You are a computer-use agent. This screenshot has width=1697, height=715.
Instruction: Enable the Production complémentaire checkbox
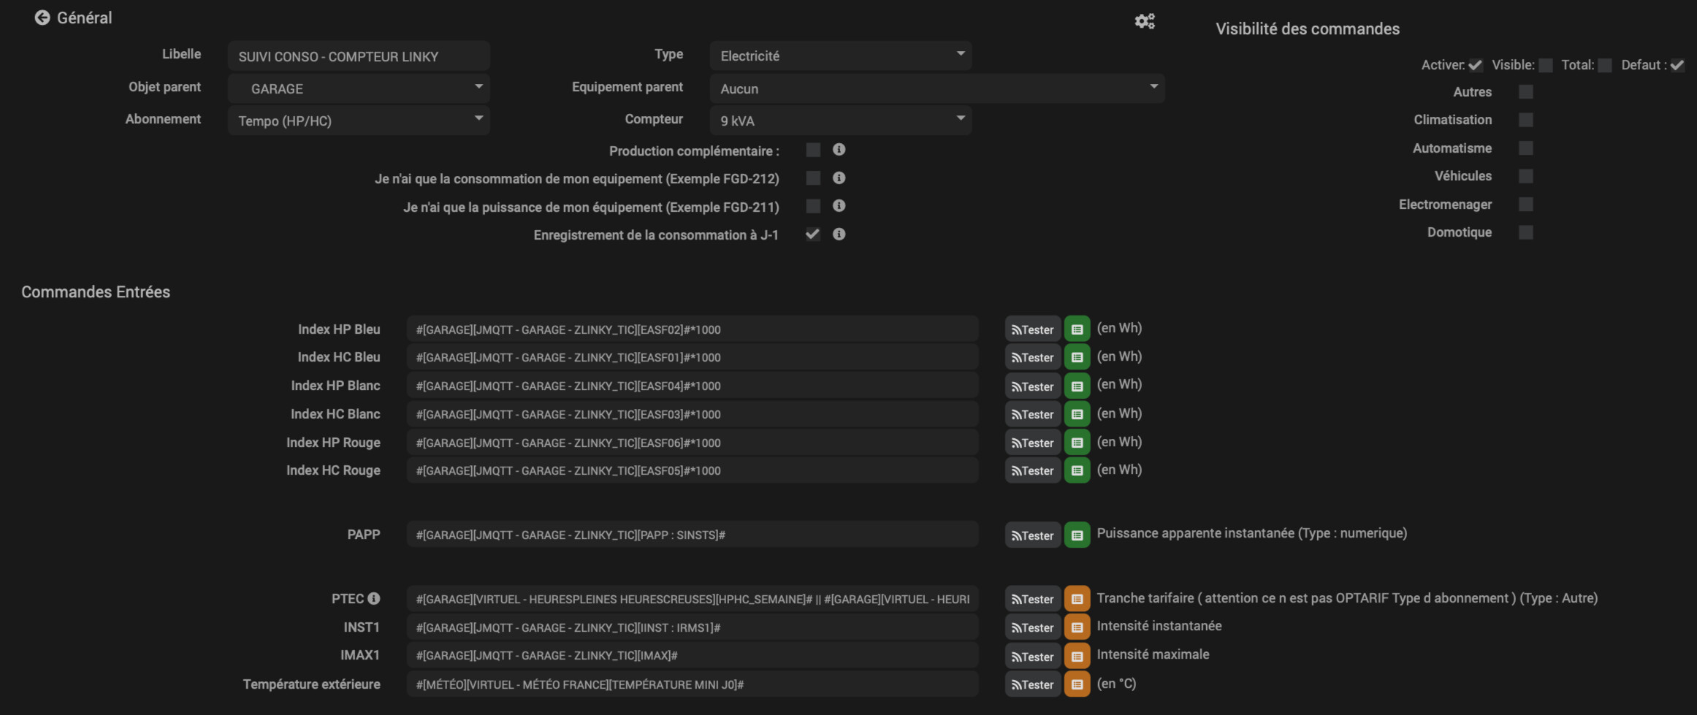812,150
